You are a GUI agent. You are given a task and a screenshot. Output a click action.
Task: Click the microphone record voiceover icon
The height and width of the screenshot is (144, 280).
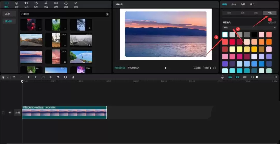222,77
